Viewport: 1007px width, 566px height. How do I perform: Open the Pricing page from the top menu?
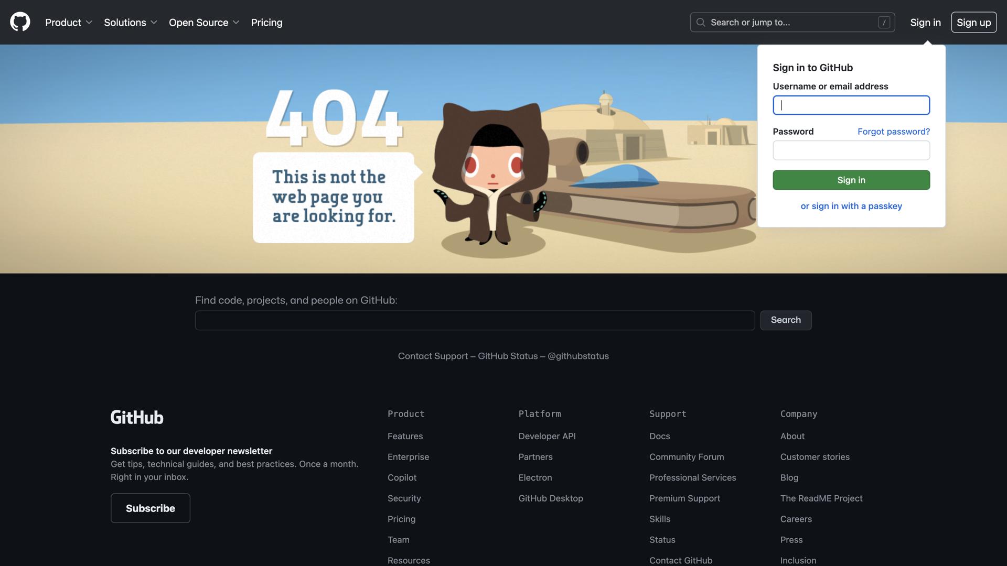click(x=266, y=22)
